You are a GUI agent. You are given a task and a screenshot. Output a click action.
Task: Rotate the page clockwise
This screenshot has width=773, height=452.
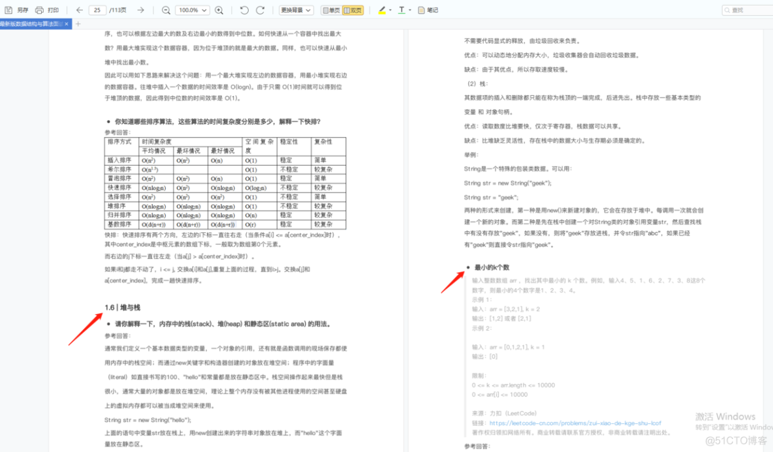coord(260,10)
